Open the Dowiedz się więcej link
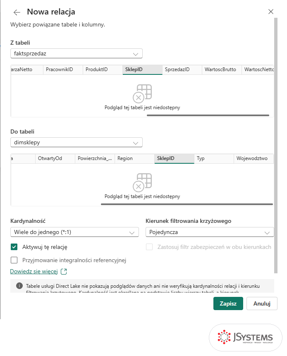This screenshot has width=287, height=356. [34, 272]
